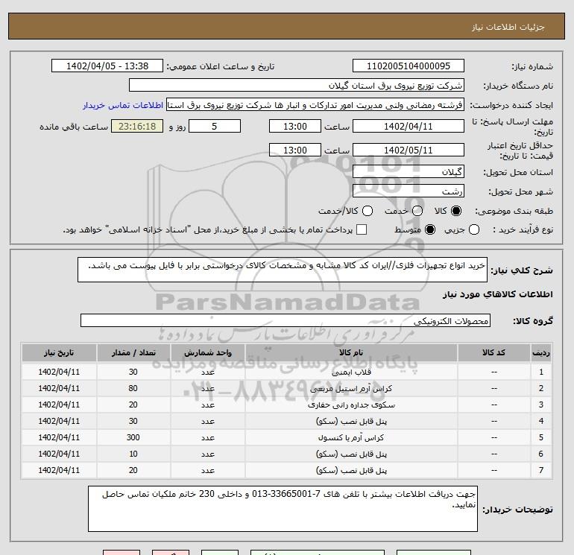Image resolution: width=574 pixels, height=555 pixels.
Task: Choose the متوسط purchase process option
Action: pyautogui.click(x=430, y=229)
